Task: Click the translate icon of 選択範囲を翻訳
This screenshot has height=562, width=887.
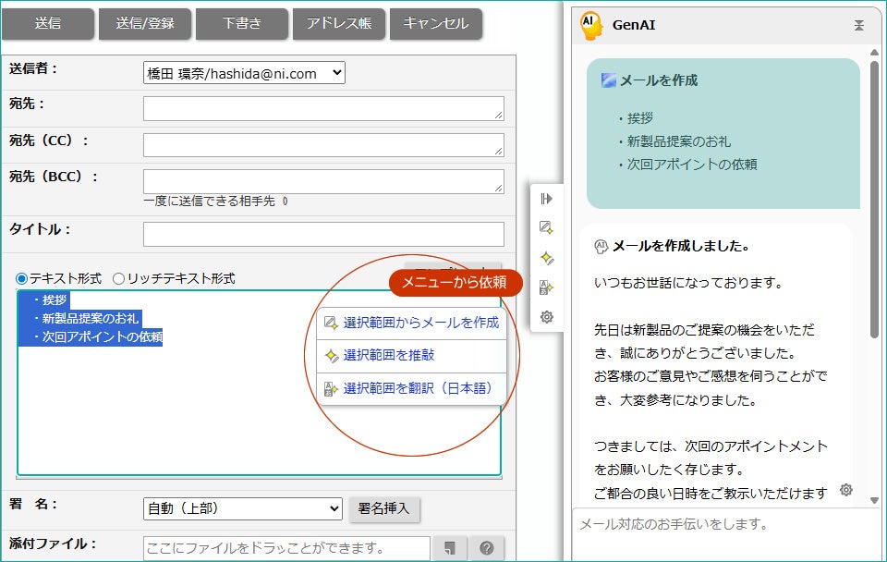Action: click(x=331, y=389)
